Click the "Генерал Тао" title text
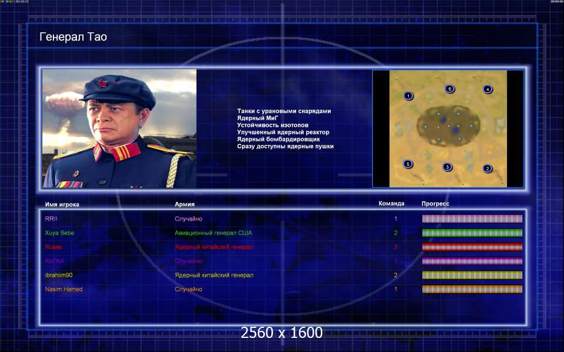The image size is (564, 352). tap(73, 38)
